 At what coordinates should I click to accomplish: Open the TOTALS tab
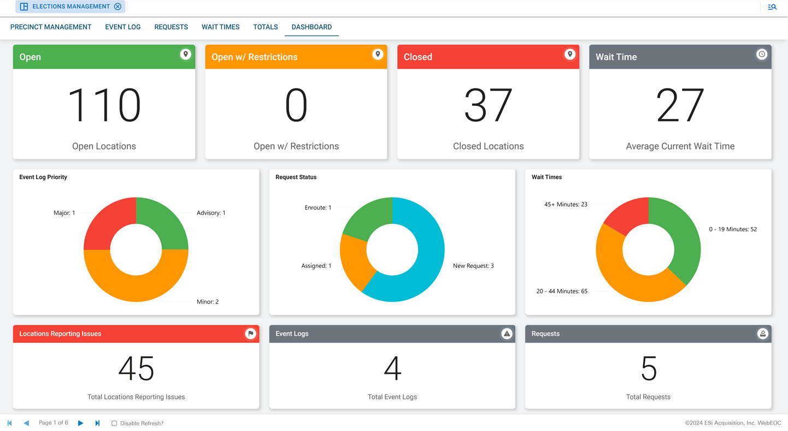coord(265,27)
